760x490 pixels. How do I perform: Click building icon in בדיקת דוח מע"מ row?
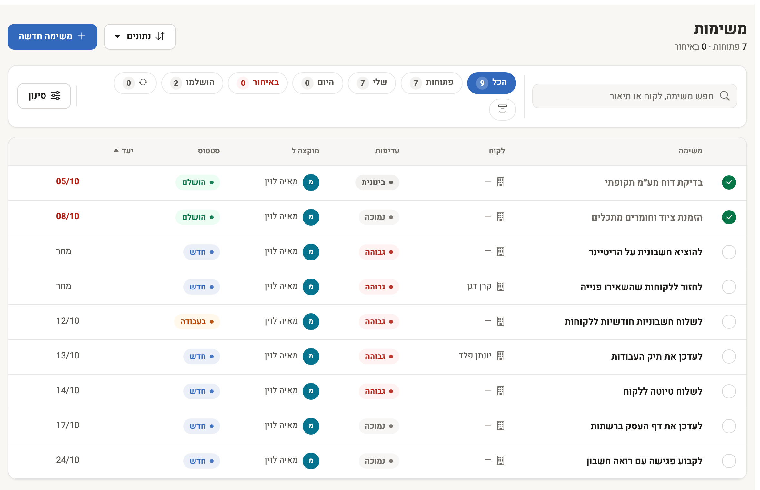pos(500,182)
